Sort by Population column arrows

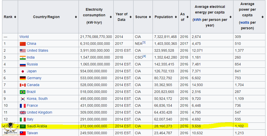pos(176,17)
